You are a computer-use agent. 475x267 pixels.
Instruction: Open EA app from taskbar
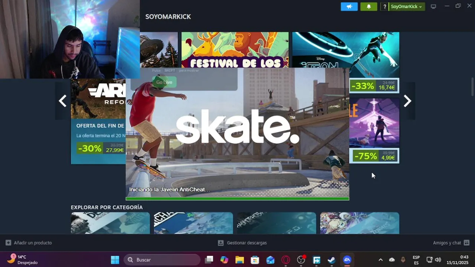347,260
